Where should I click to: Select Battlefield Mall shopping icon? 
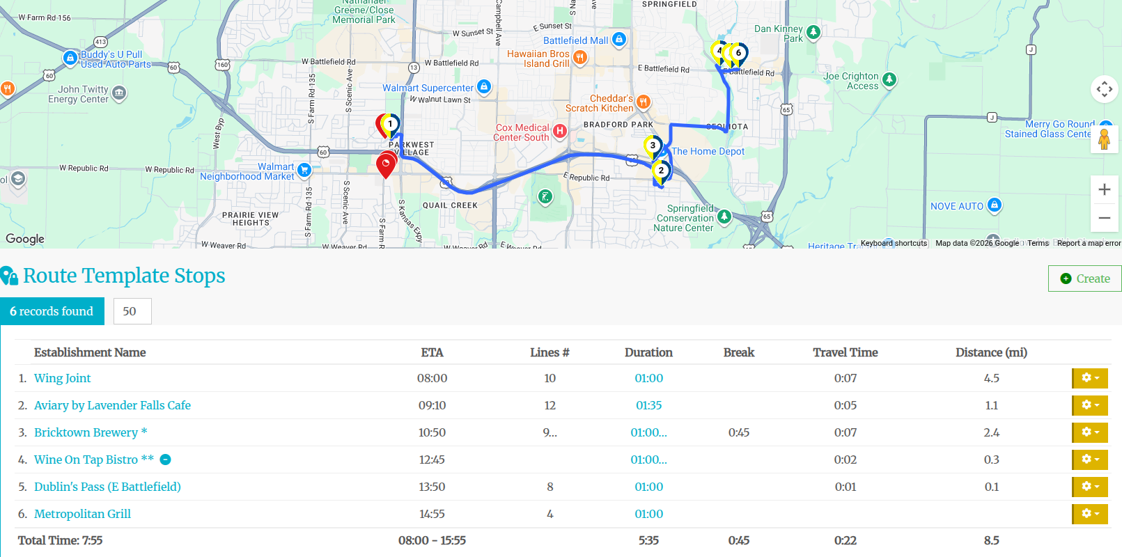[619, 40]
